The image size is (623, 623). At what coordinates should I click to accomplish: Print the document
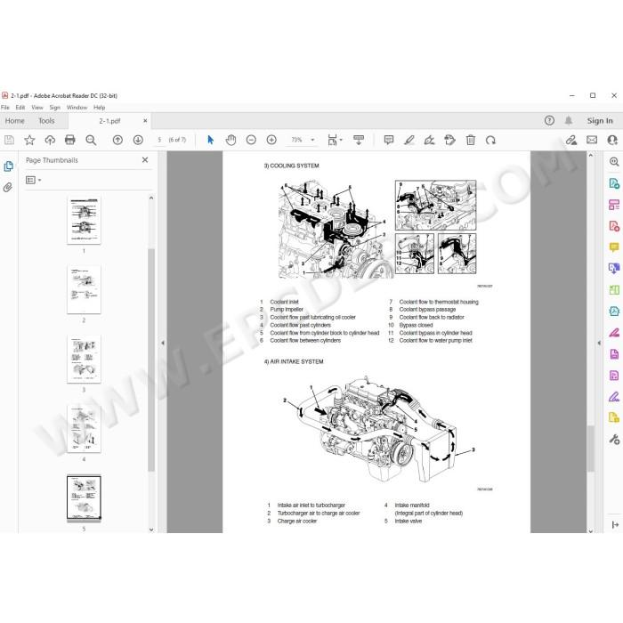[70, 140]
